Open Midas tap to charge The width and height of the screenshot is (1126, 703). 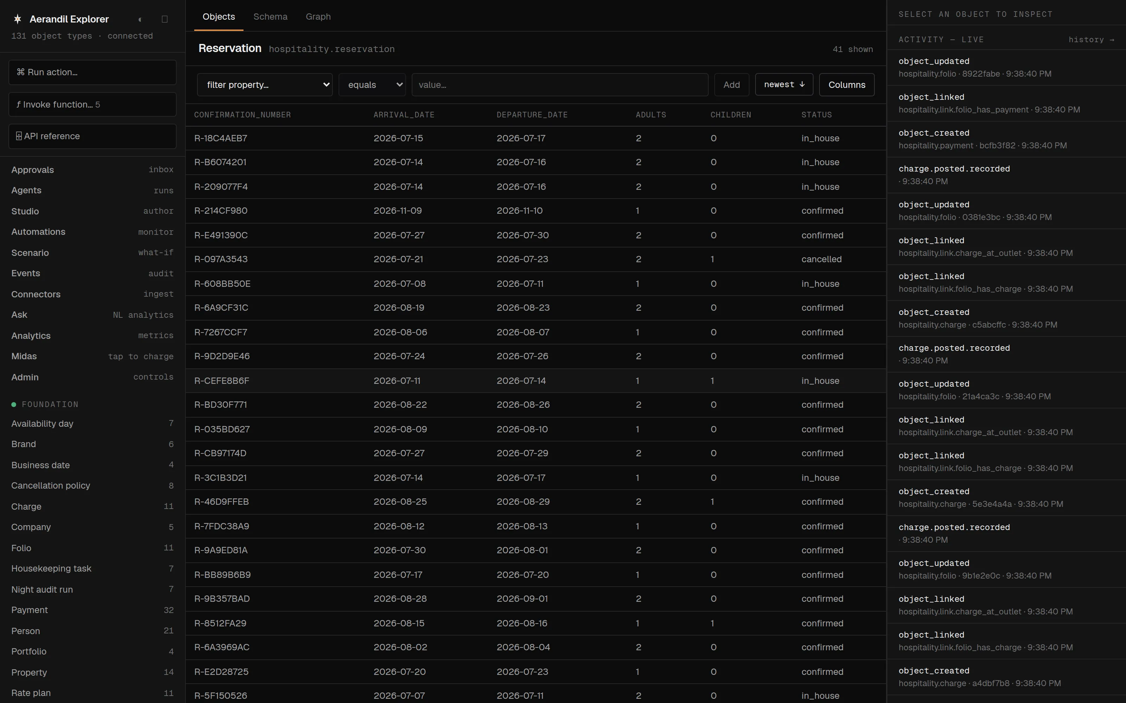[92, 356]
